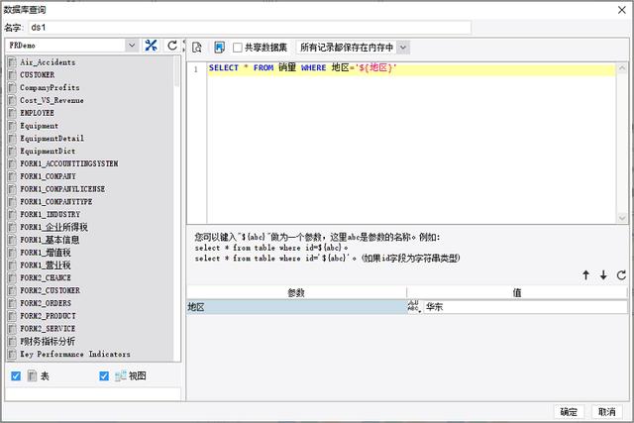Screen dimensions: 634x423
Task: Select the FORM1_COMPANY table
Action: click(48, 176)
